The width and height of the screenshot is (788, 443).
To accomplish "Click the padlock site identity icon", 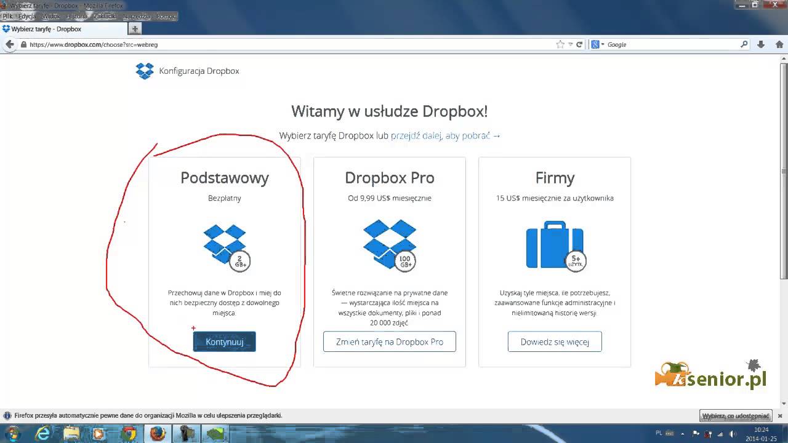I will coord(24,44).
